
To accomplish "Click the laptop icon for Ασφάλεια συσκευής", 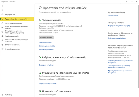I will click(x=3, y=36).
